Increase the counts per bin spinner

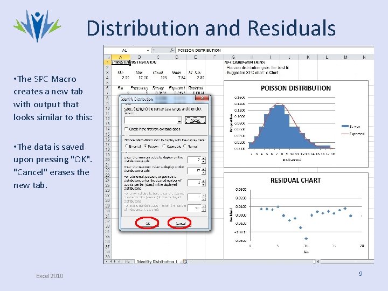point(203,182)
